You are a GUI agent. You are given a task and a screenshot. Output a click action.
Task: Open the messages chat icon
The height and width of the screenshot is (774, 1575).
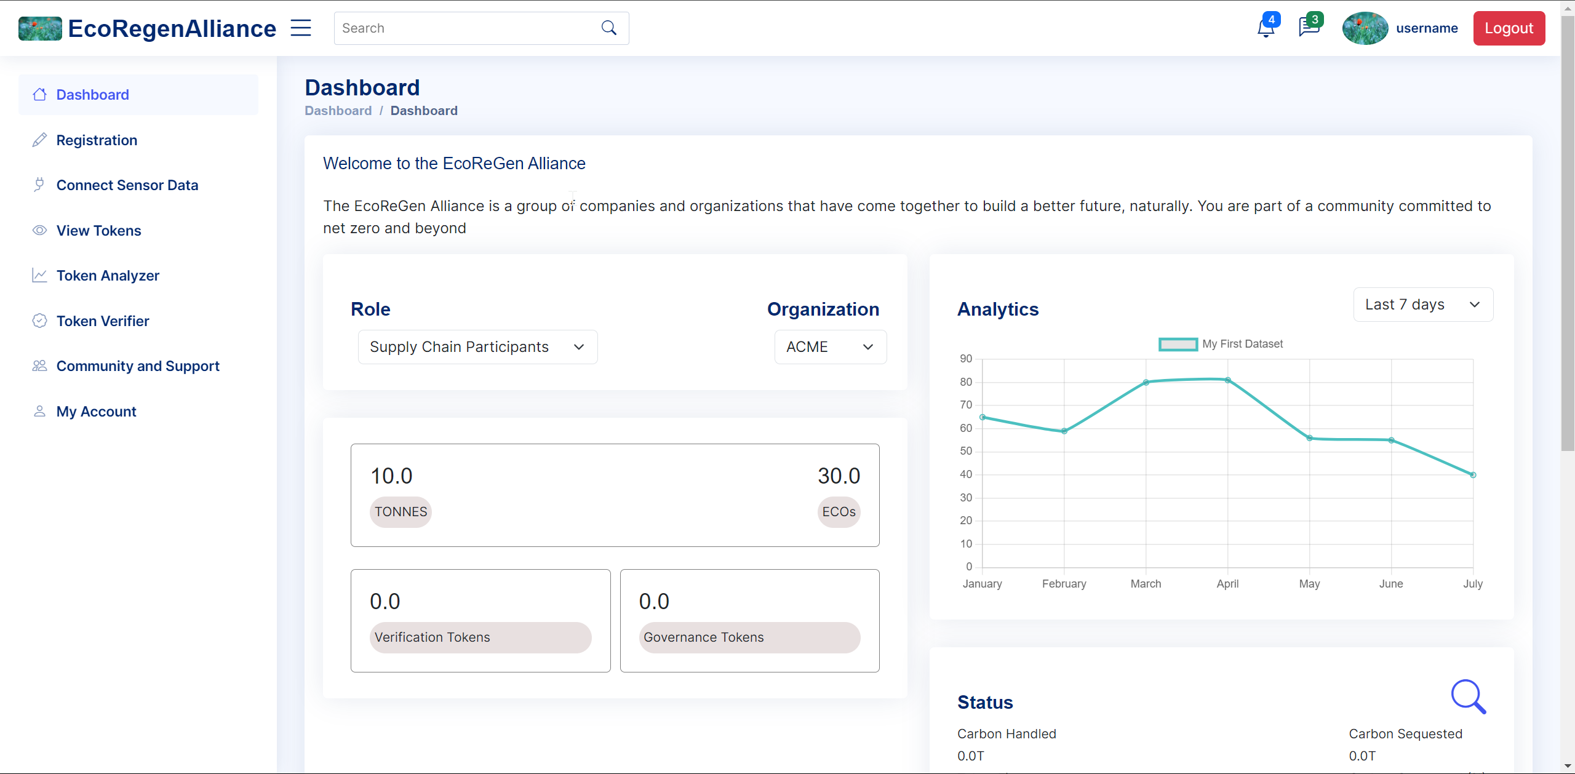1308,28
